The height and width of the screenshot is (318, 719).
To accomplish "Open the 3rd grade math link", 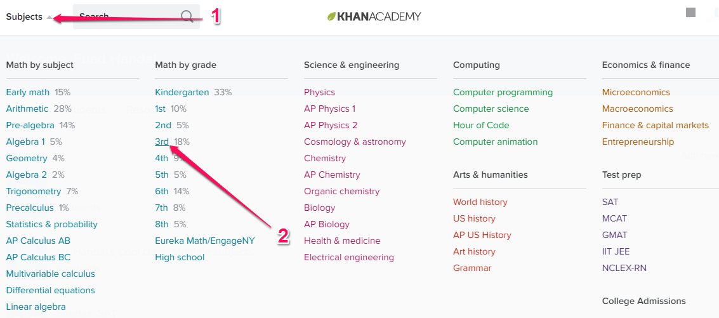I will point(162,142).
